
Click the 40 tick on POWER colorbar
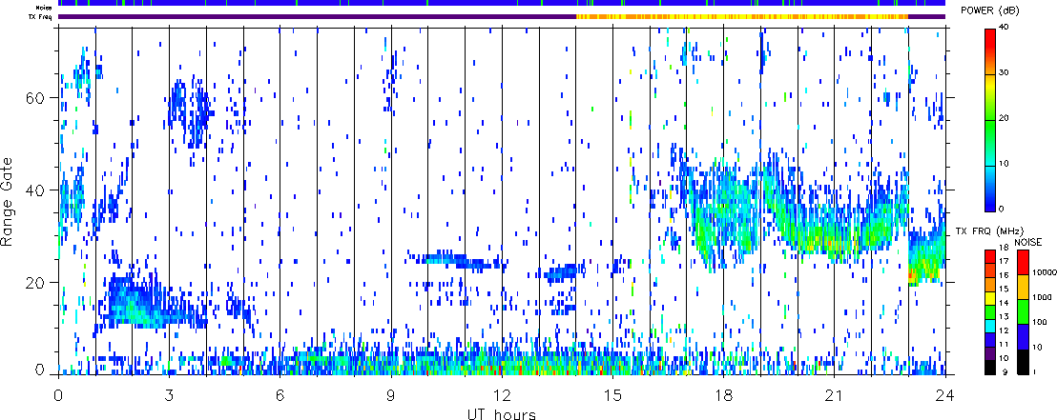[x=1005, y=29]
